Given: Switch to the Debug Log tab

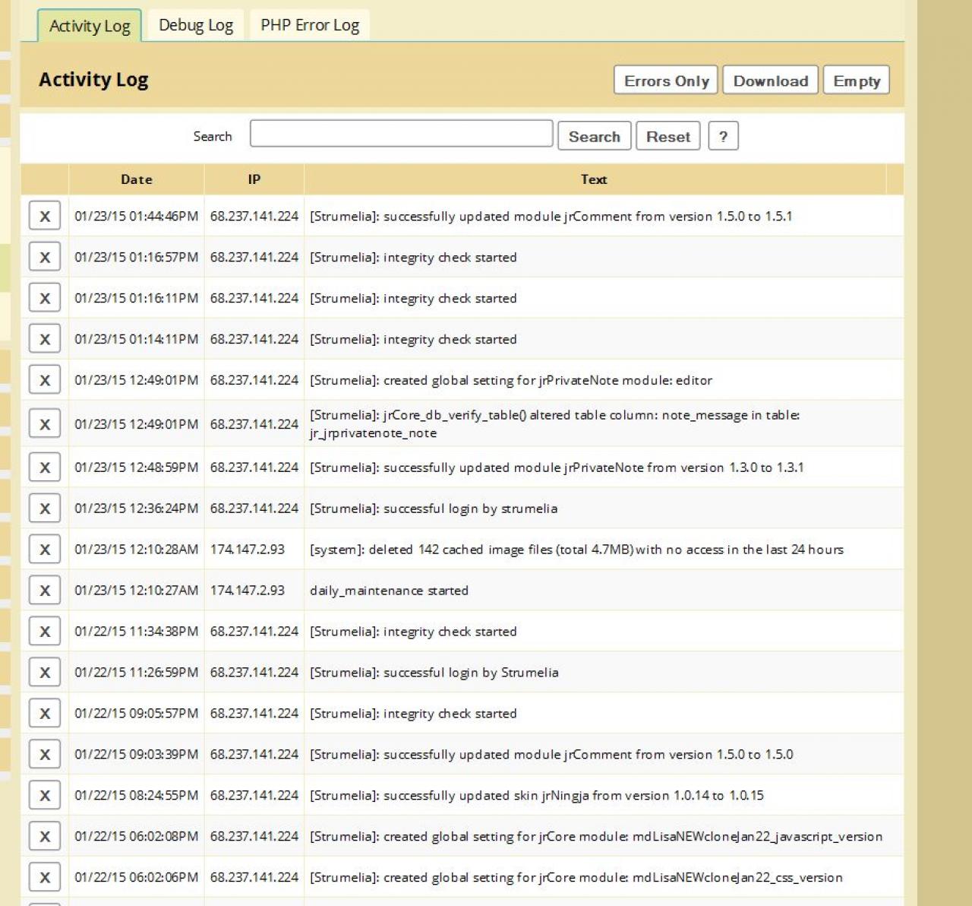Looking at the screenshot, I should (196, 25).
